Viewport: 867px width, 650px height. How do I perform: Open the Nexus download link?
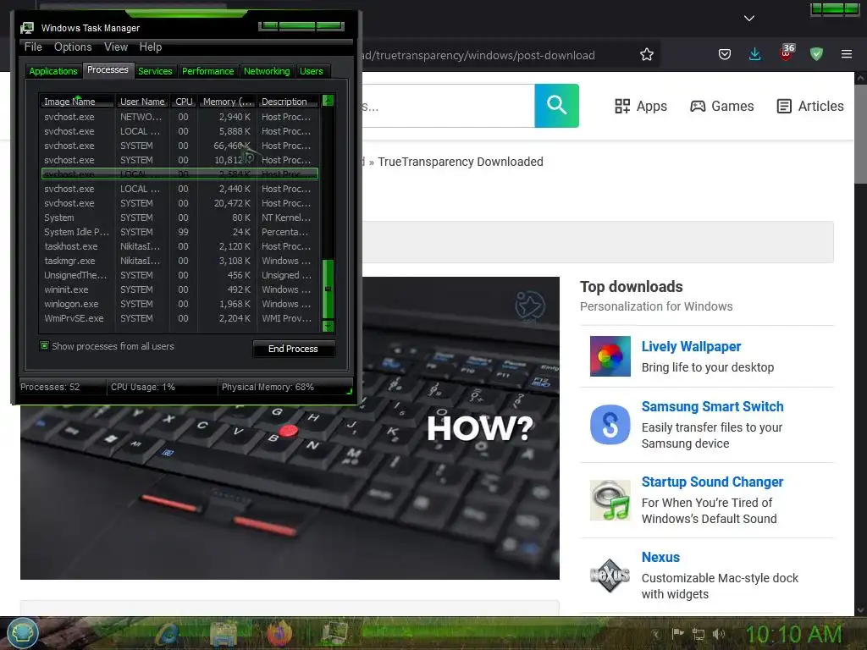click(660, 557)
